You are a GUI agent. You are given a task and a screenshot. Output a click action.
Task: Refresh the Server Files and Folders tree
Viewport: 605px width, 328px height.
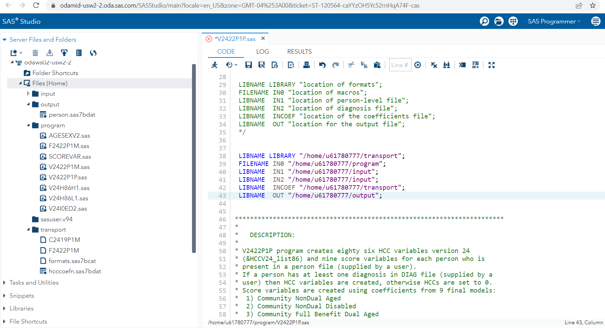point(93,53)
